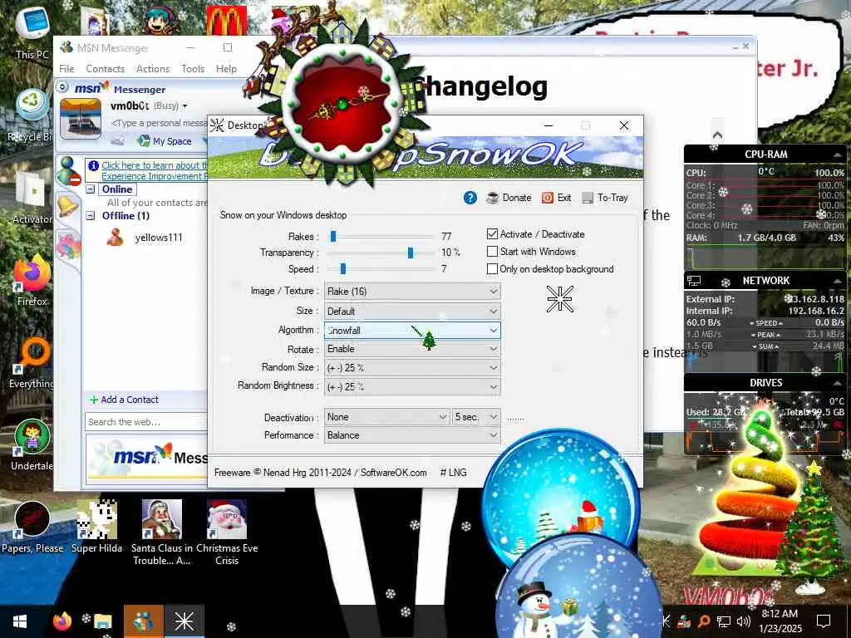Screen dimensions: 851x638
Task: Open the Undertale desktop shortcut
Action: (32, 445)
